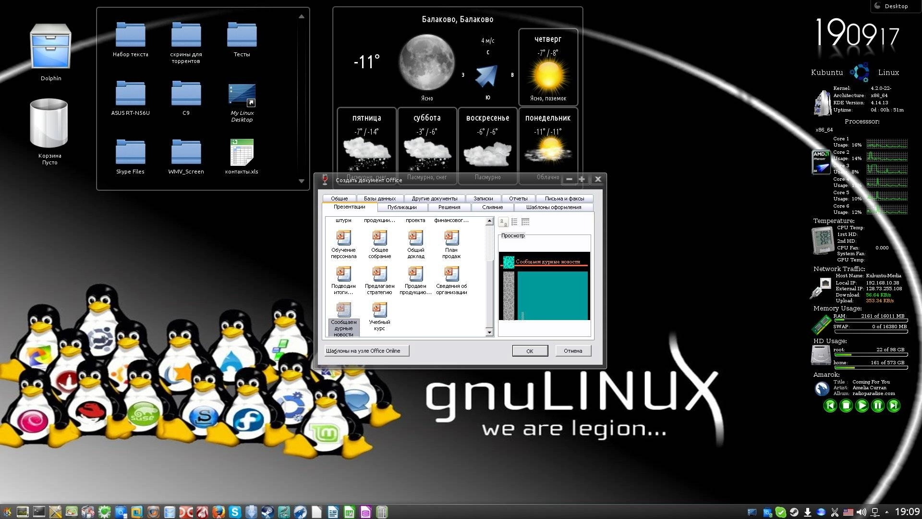Open the "Набор текста" folder
This screenshot has width=922, height=519.
130,40
